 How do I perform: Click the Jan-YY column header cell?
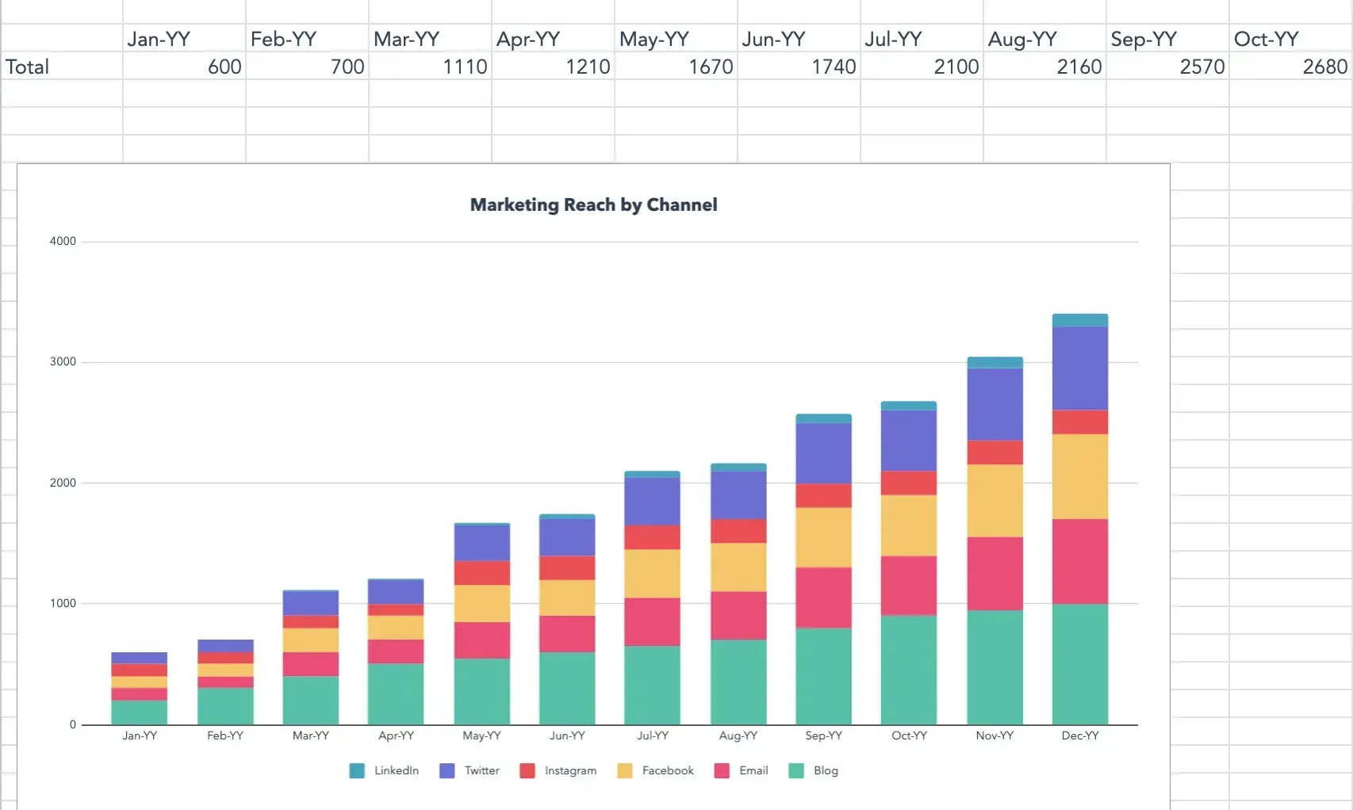pyautogui.click(x=184, y=39)
